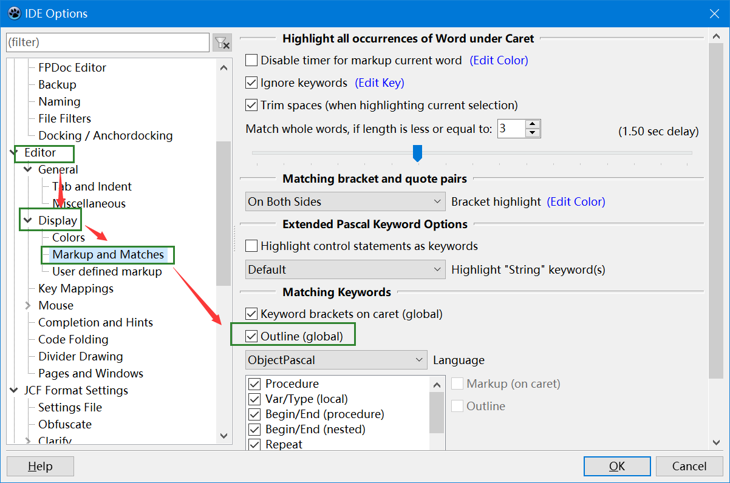Click the spinner up arrow for word length

[x=533, y=124]
